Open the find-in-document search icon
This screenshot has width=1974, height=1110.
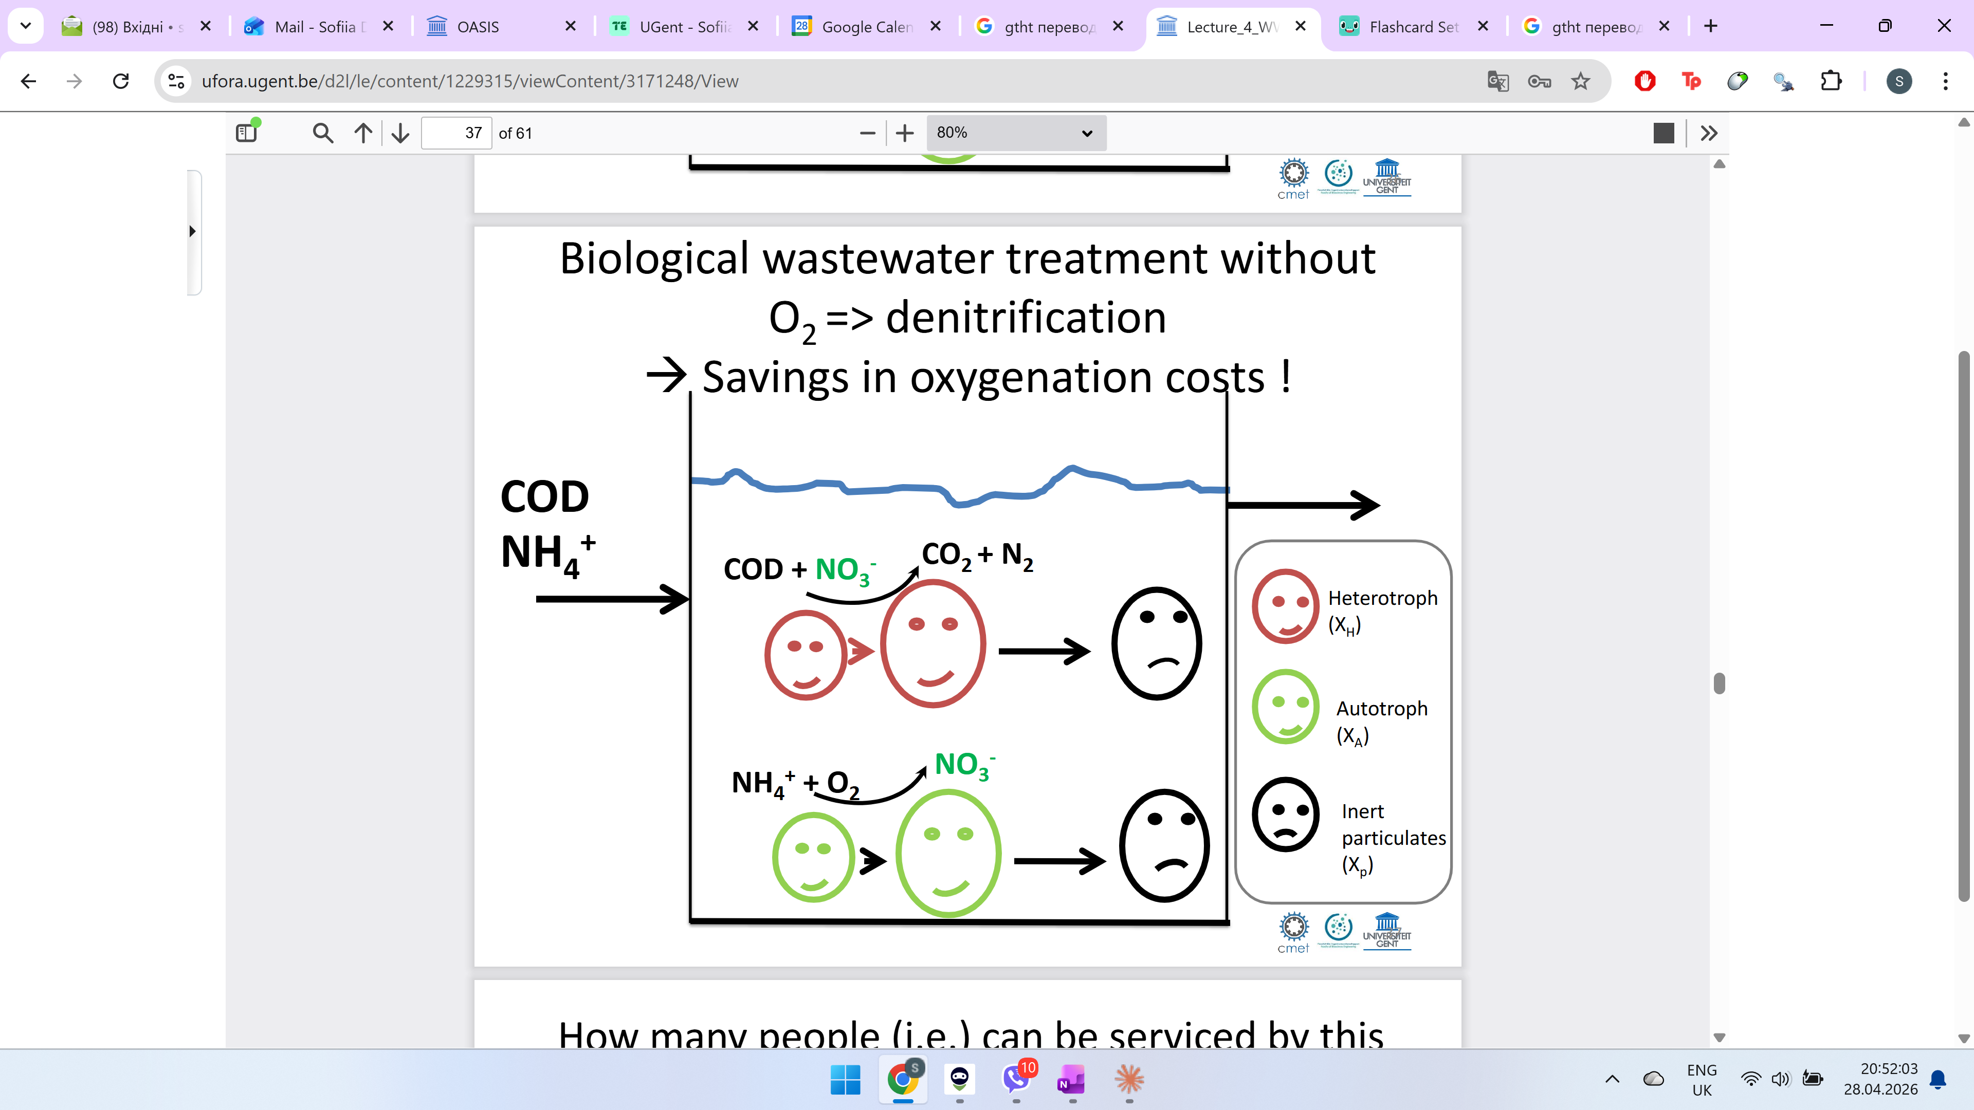[323, 133]
